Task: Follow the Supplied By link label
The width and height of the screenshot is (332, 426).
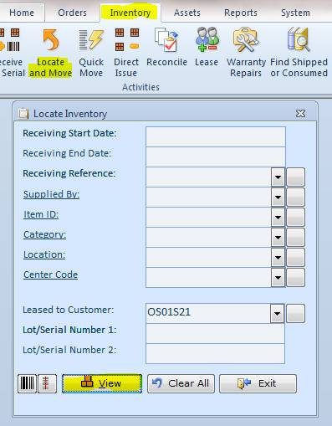Action: click(51, 194)
